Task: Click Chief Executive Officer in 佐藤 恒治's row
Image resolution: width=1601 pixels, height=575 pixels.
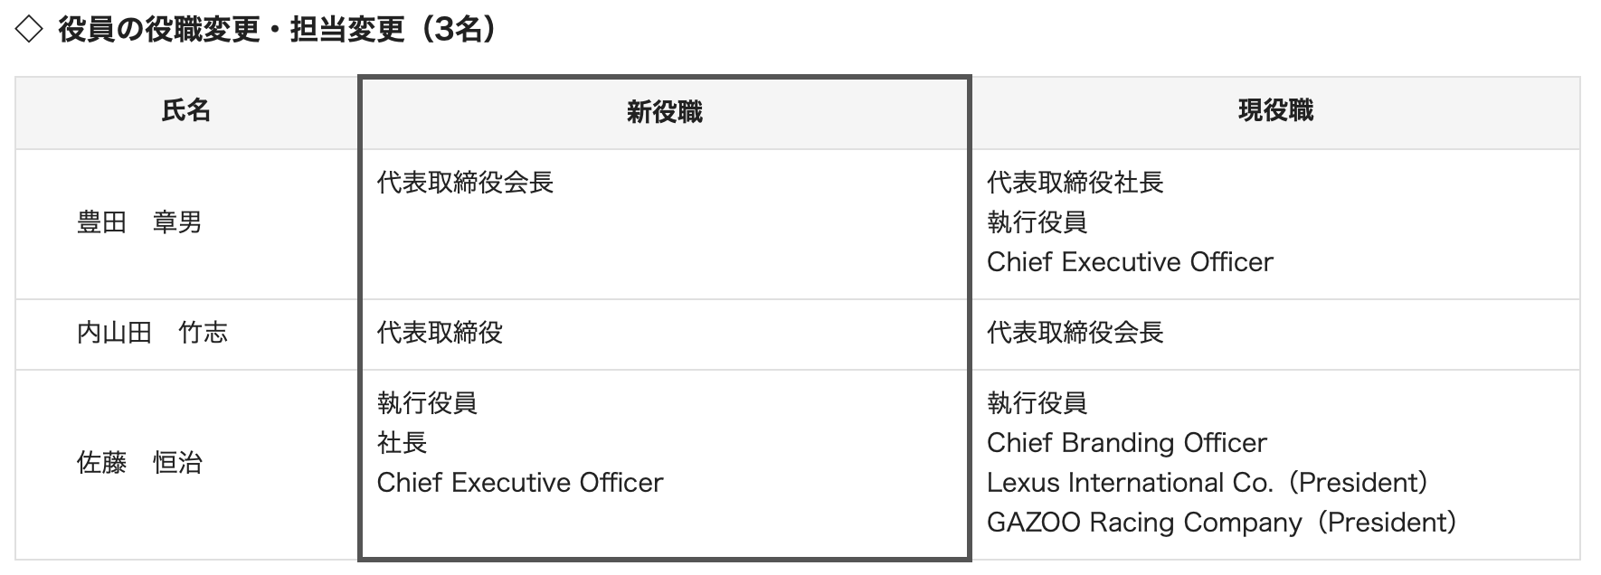Action: point(520,483)
